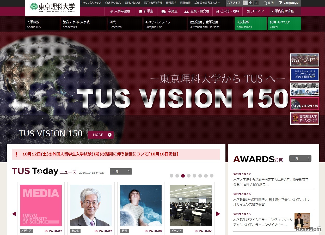Screen dimensions: 325x235
Task: Switch font size to 大 (large)
Action: coord(255,3)
